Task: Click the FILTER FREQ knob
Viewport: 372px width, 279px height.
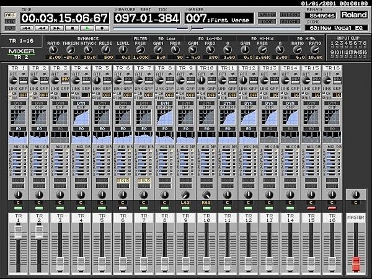Action: click(140, 50)
